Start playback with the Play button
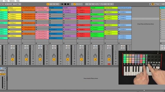Image resolution: width=165 pixels, height=92 pixels. [x=62, y=4]
